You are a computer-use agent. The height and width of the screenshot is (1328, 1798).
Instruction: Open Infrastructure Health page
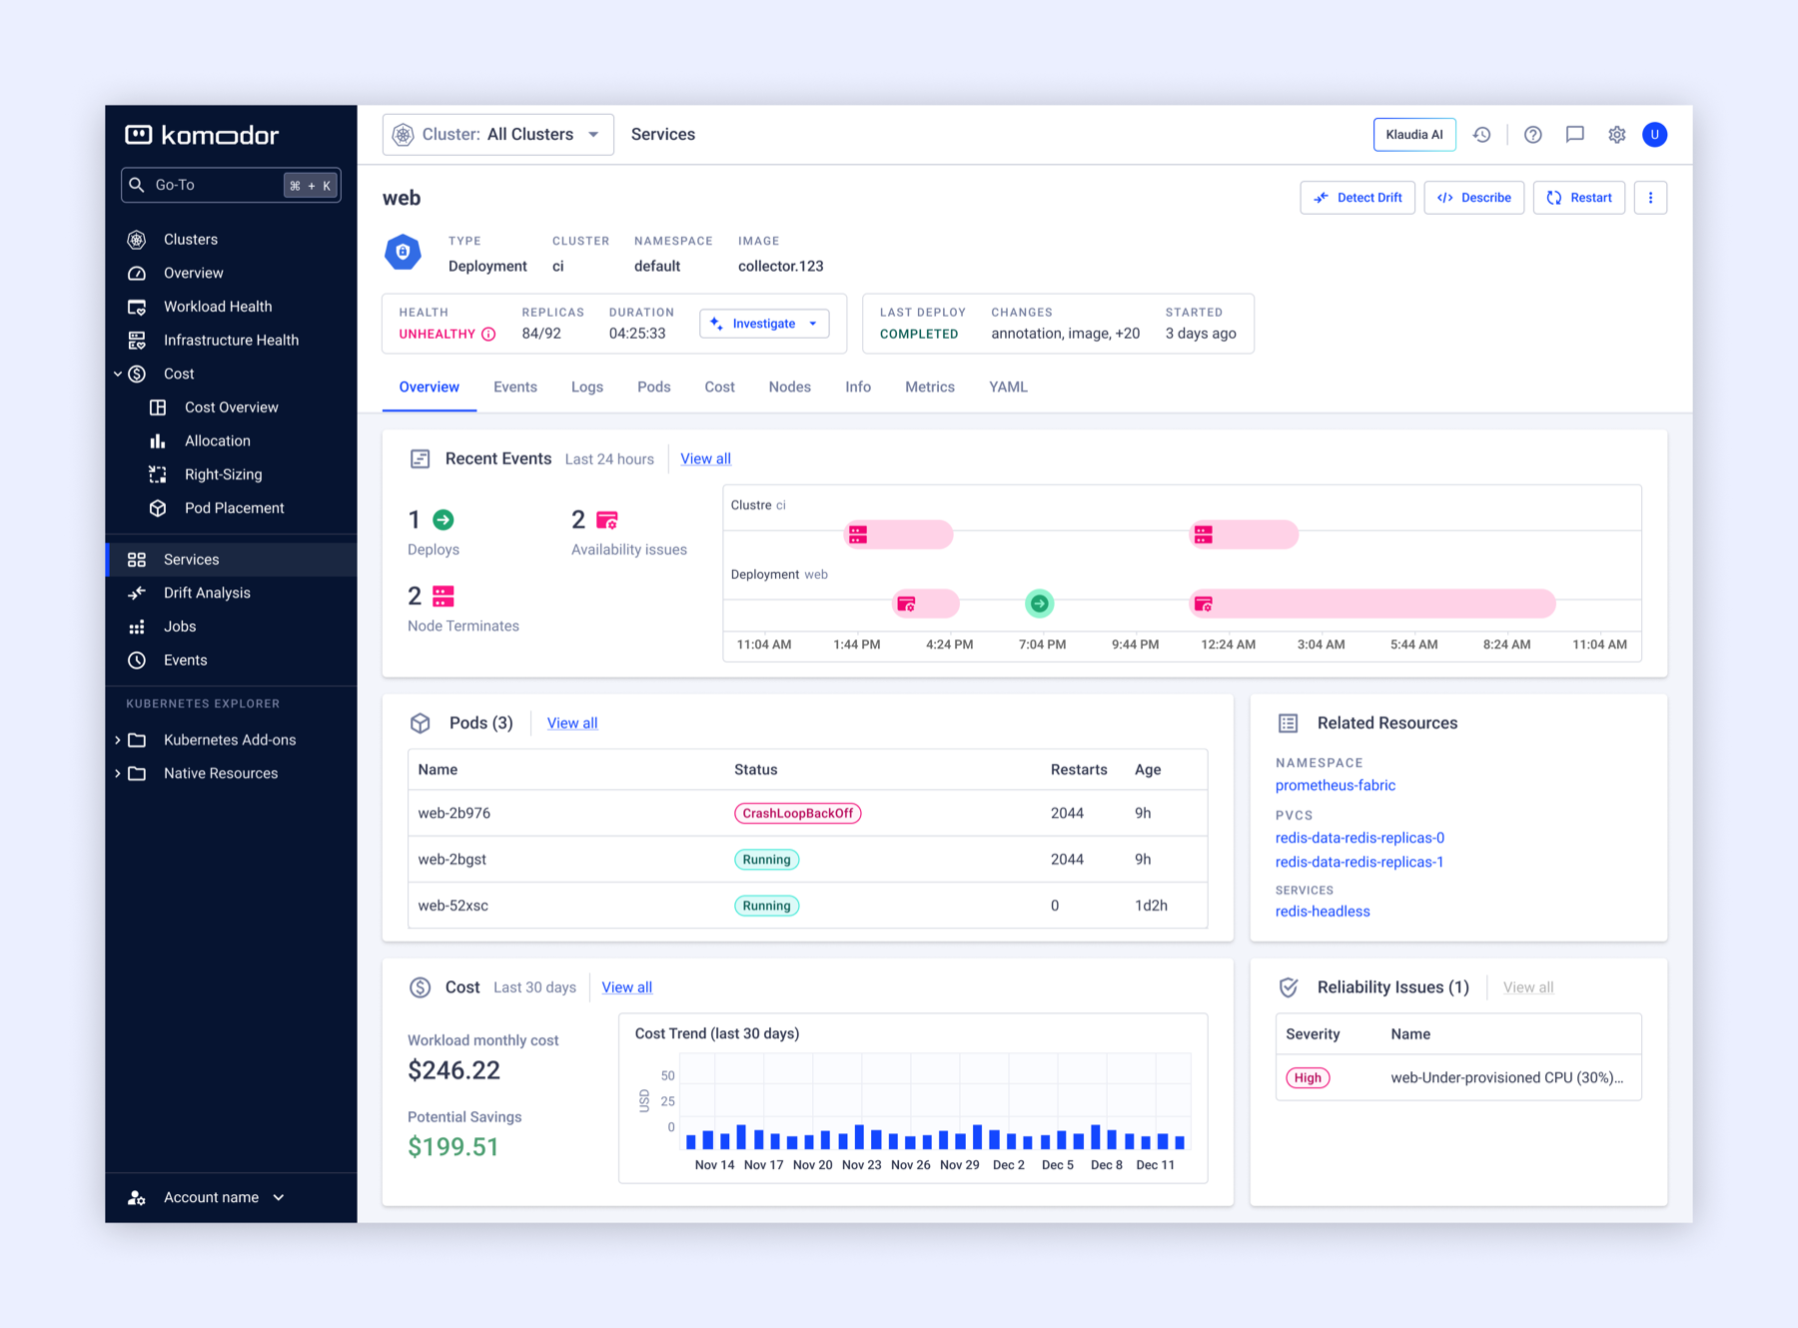pyautogui.click(x=231, y=340)
